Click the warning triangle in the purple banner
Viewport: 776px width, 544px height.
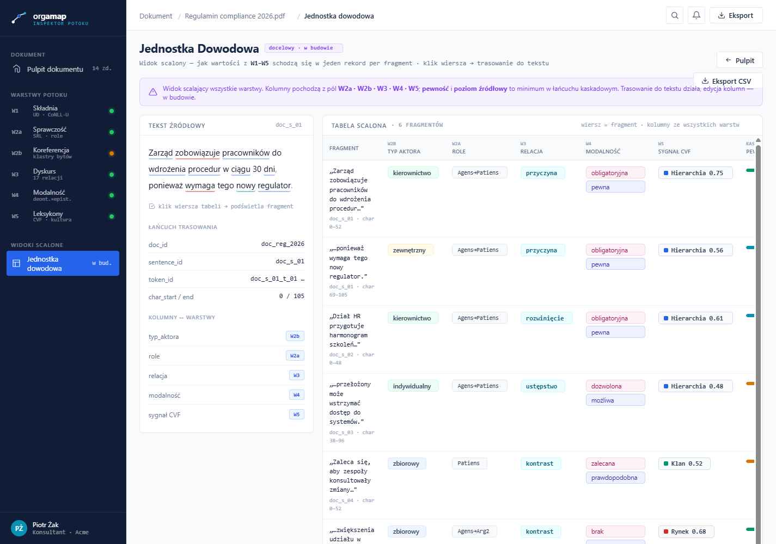click(153, 92)
